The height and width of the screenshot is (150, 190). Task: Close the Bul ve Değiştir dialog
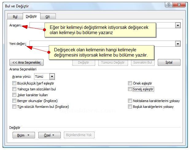(179, 5)
